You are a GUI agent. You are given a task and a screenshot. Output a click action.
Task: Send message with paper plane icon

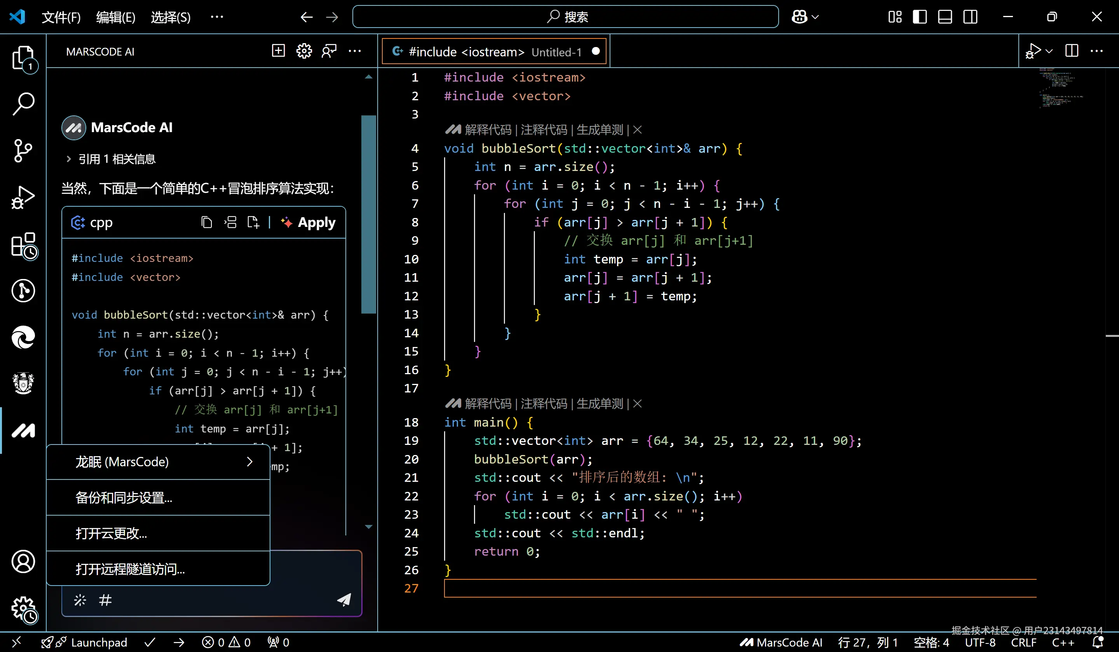pyautogui.click(x=344, y=600)
